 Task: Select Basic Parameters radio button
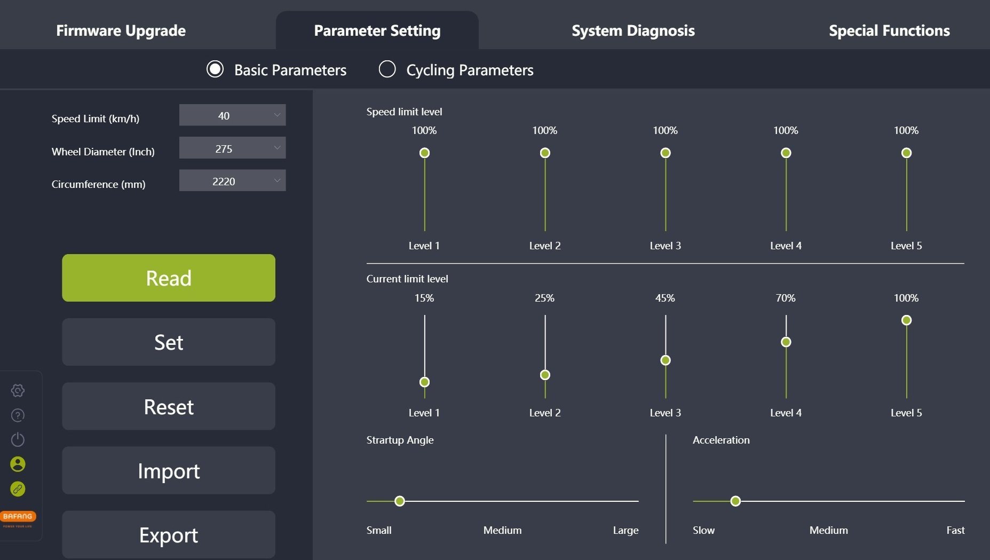[x=215, y=69]
